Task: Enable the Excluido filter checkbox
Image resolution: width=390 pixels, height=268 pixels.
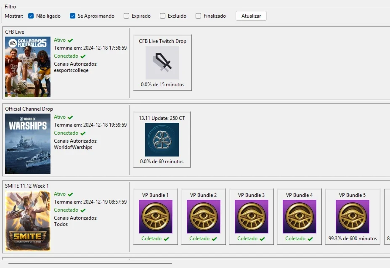Action: pyautogui.click(x=162, y=16)
